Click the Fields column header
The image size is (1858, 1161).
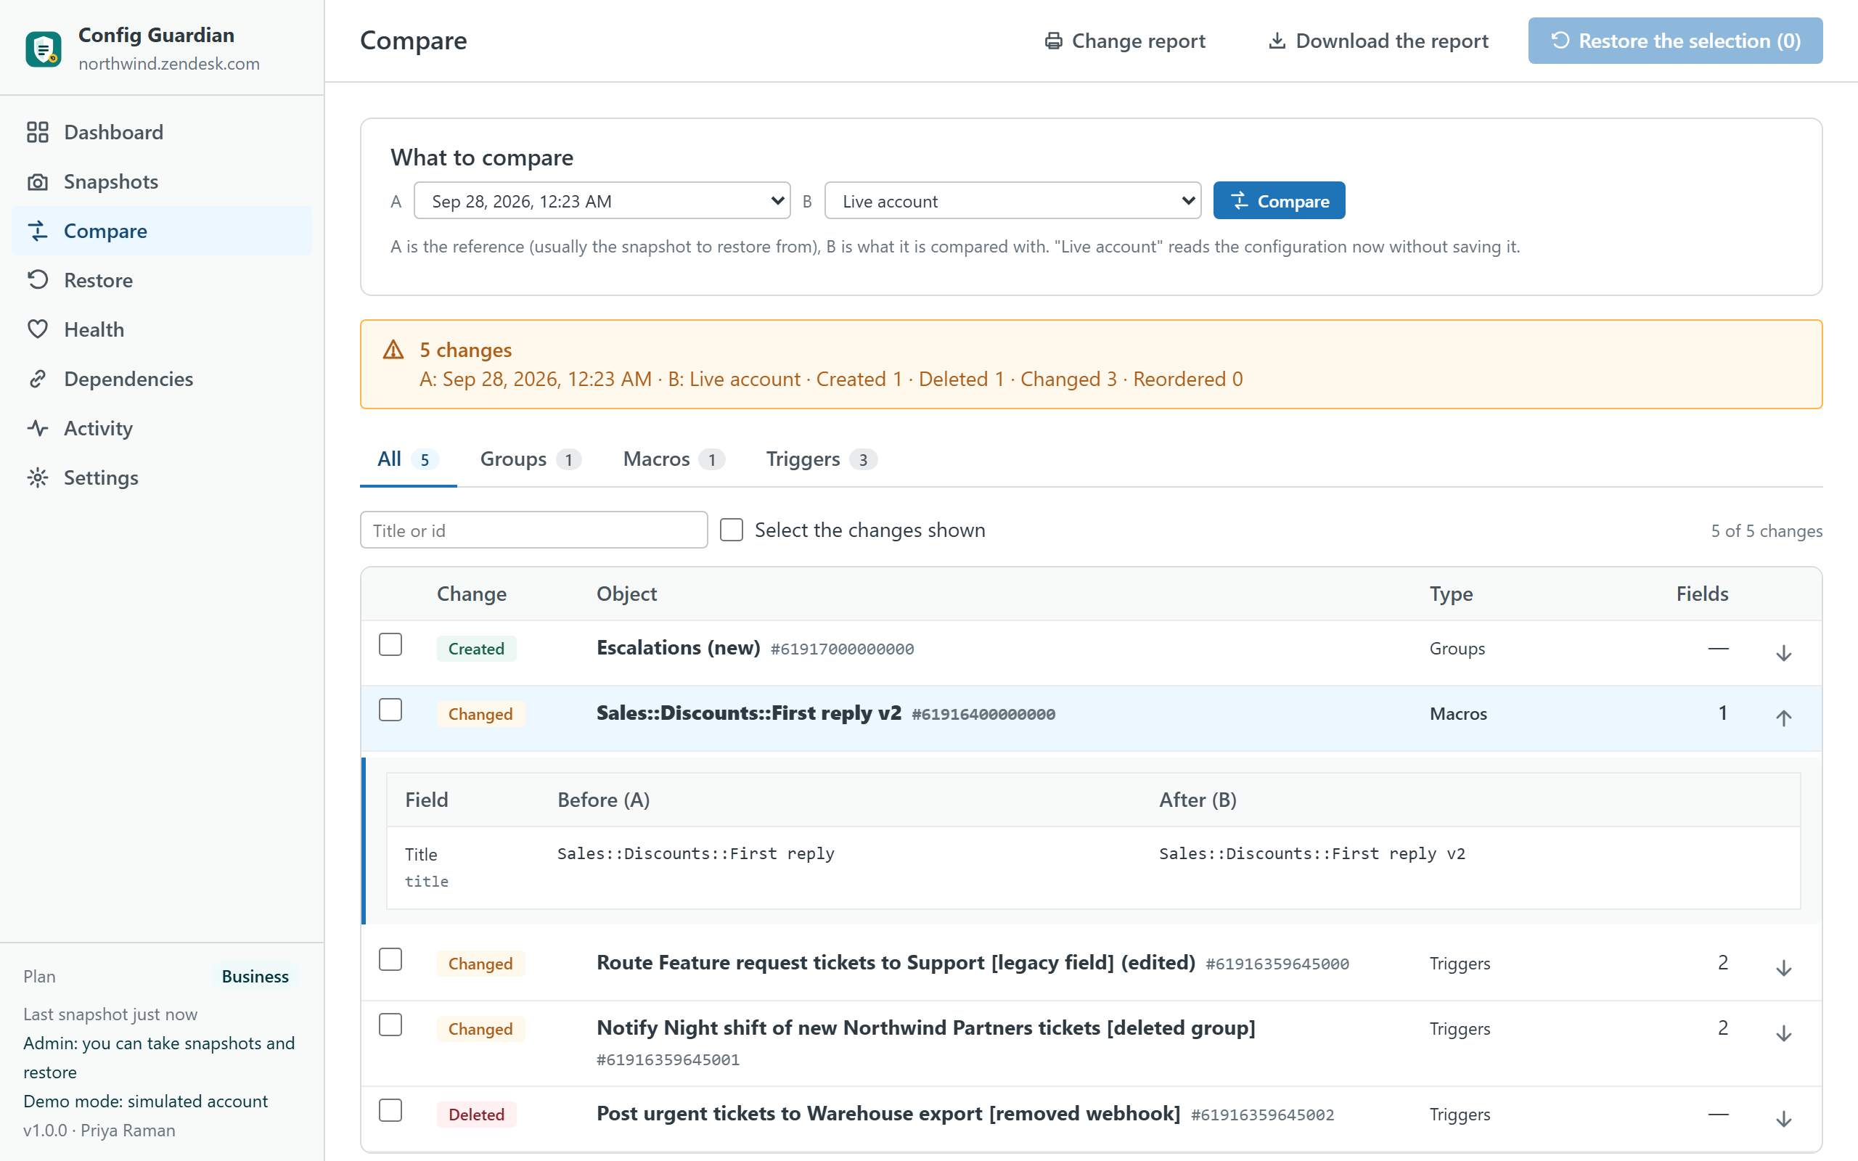click(1702, 594)
